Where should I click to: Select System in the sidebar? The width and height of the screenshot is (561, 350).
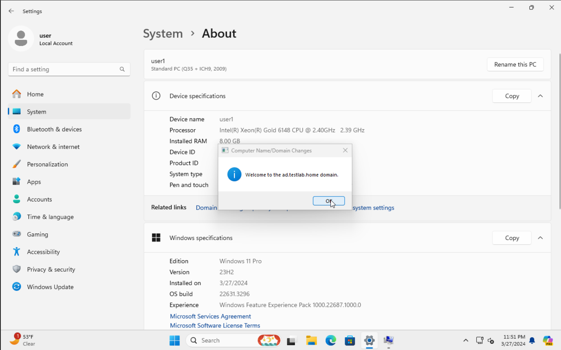pos(69,112)
